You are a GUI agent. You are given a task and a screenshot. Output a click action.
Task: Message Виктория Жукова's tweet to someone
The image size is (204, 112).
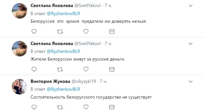tap(112, 107)
